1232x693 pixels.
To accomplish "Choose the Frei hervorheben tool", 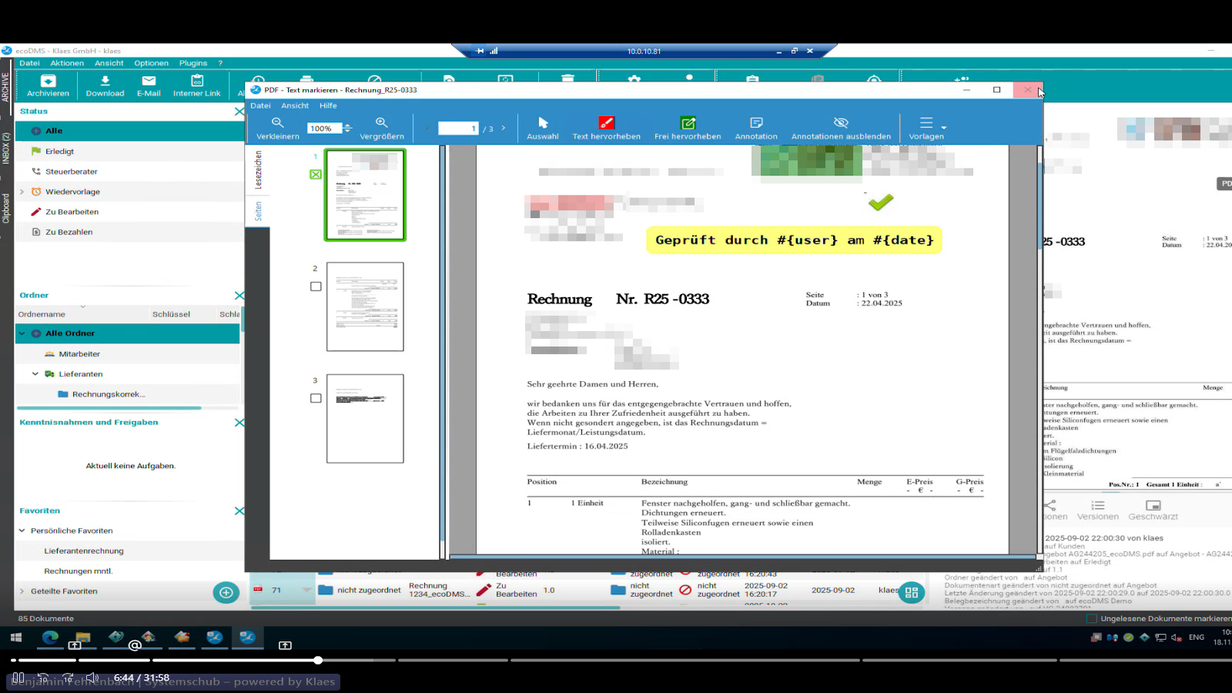I will 688,123.
